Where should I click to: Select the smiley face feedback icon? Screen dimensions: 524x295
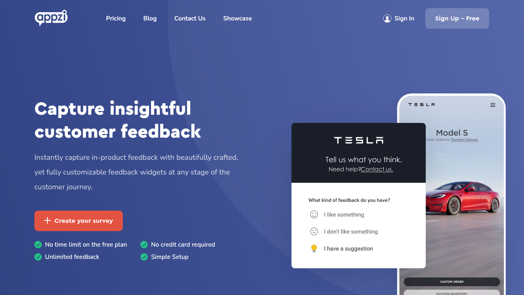point(314,214)
